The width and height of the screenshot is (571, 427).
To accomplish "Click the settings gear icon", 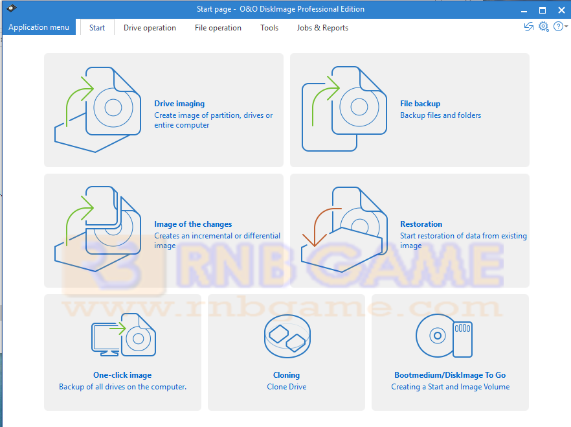I will click(543, 27).
